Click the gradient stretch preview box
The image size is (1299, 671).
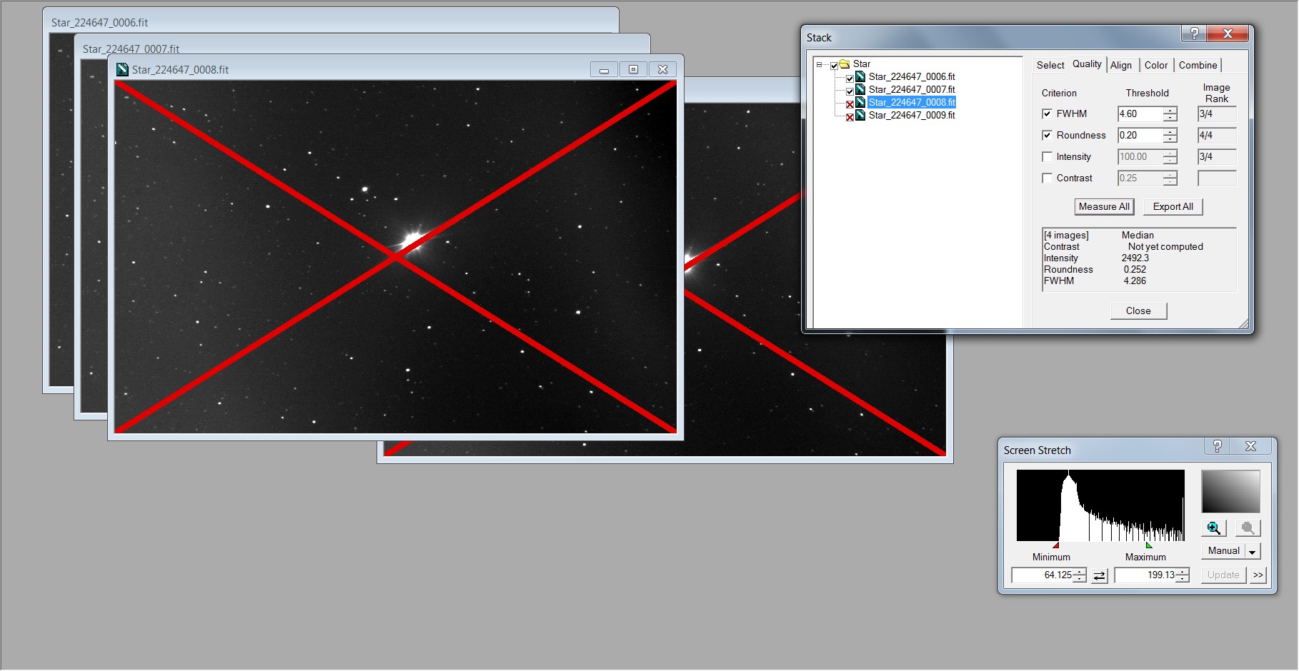click(x=1230, y=491)
